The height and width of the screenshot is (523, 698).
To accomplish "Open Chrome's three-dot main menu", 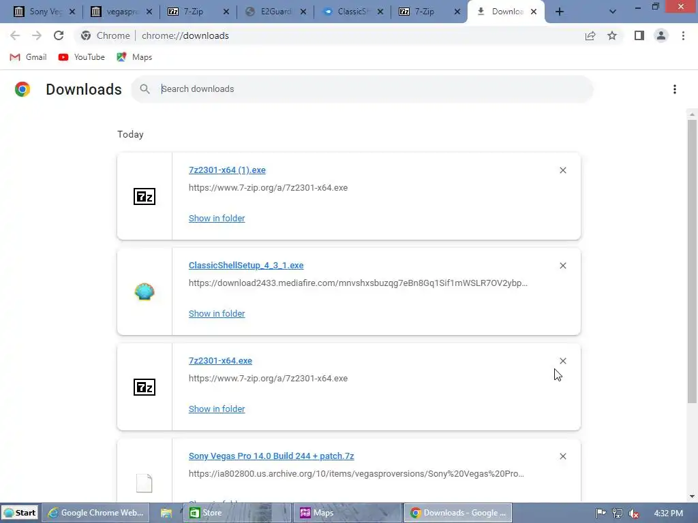I will (x=683, y=35).
